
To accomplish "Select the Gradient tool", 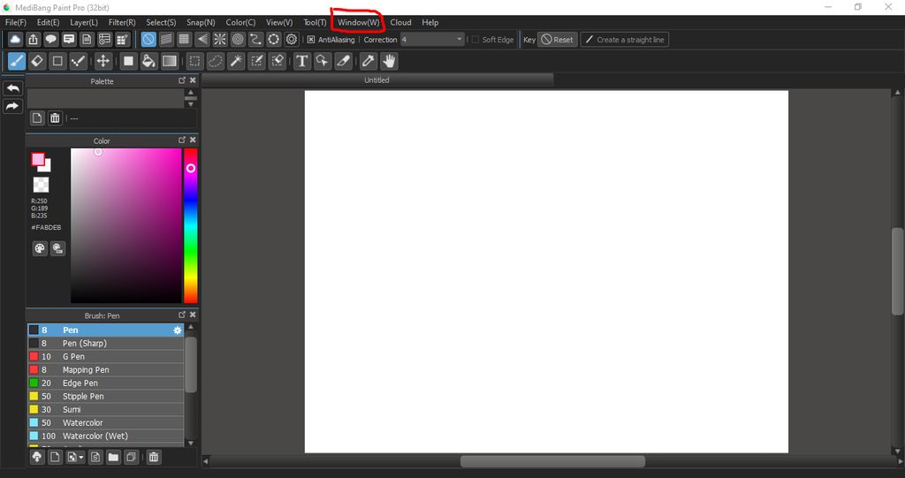I will pyautogui.click(x=169, y=61).
